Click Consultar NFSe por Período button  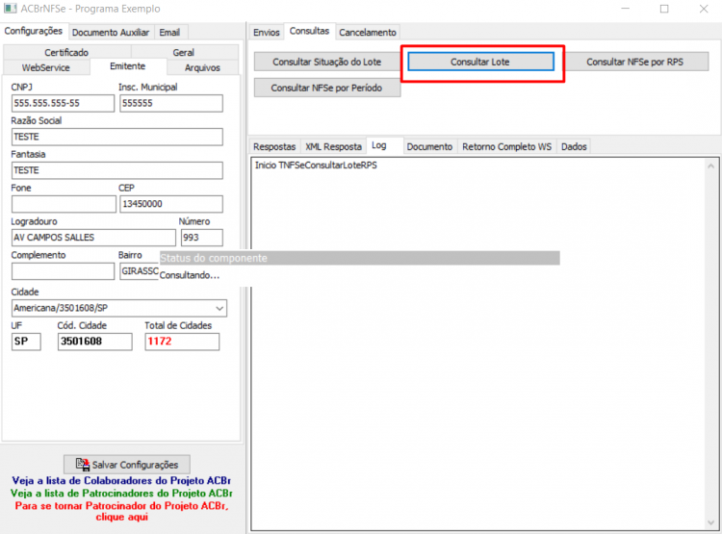coord(327,88)
